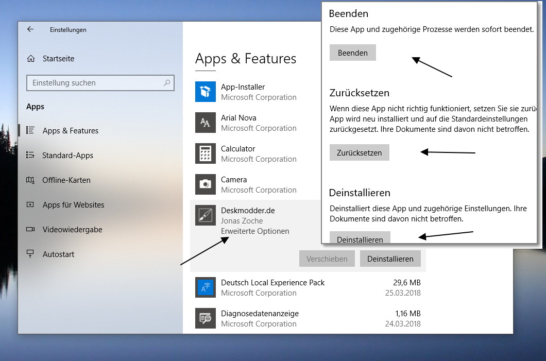Click the Zurücksetzen button

coord(360,152)
